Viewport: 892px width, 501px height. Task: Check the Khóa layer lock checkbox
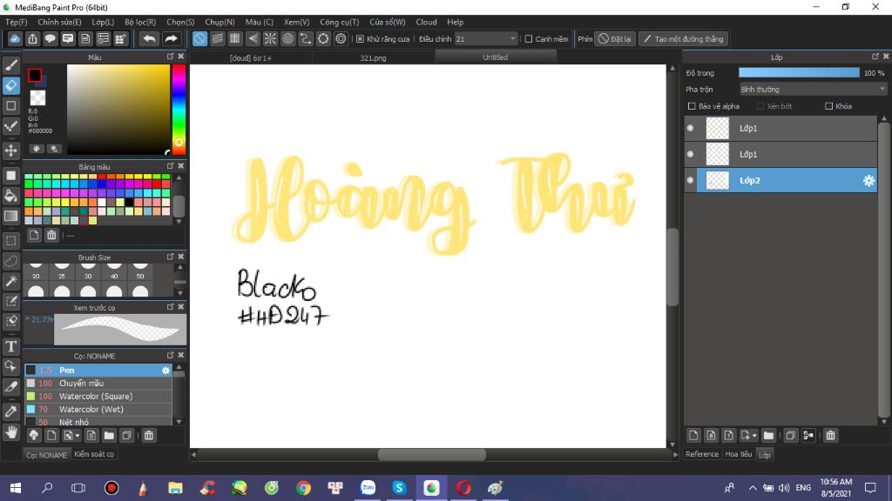coord(829,106)
